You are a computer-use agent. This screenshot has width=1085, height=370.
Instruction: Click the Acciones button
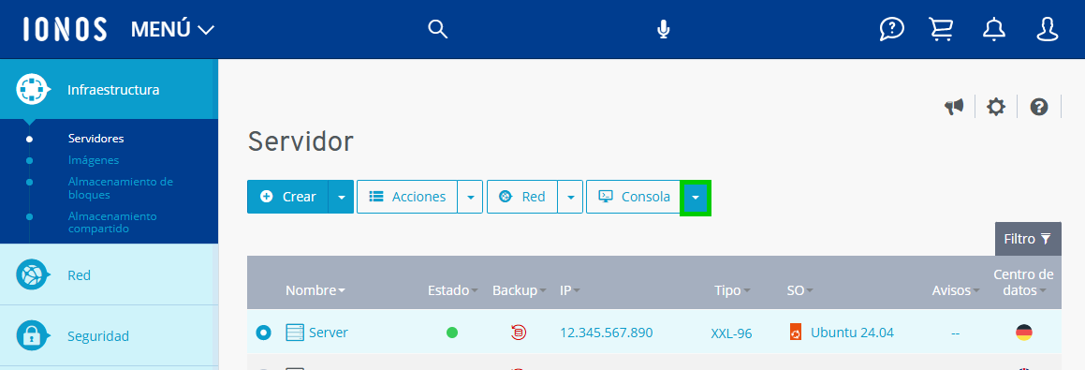[407, 197]
